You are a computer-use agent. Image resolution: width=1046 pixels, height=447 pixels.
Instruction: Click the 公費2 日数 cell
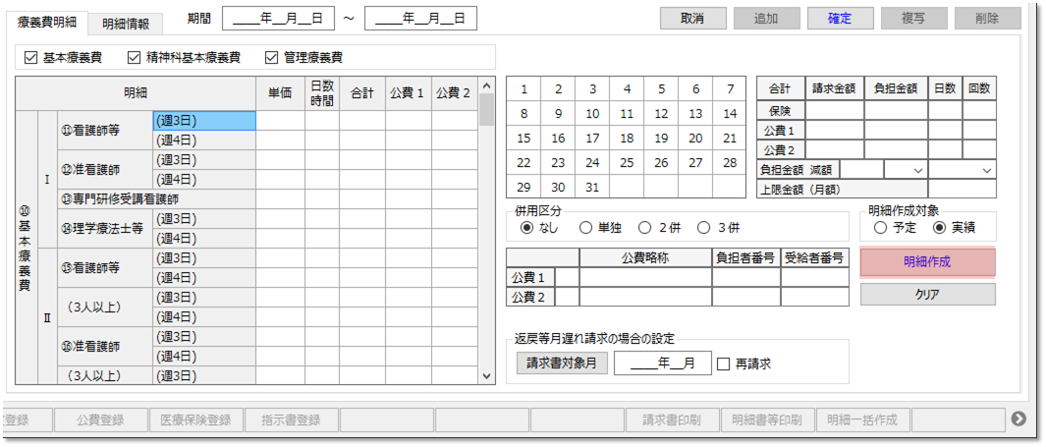pos(945,149)
